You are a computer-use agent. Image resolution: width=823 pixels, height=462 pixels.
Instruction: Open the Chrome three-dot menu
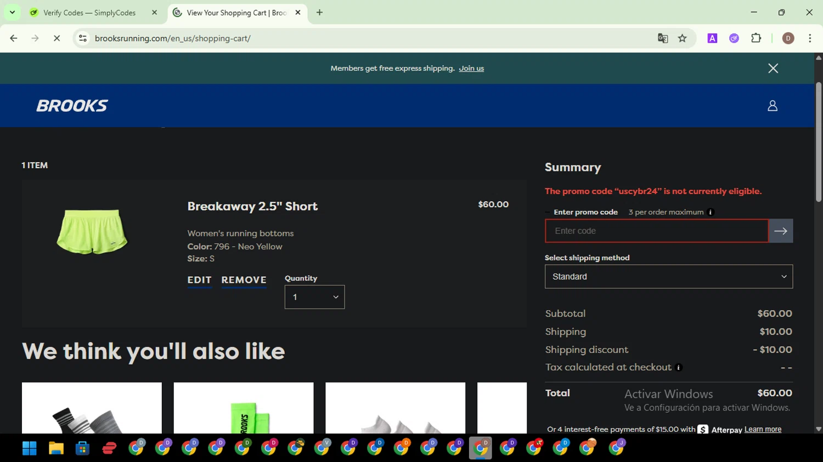pos(810,38)
